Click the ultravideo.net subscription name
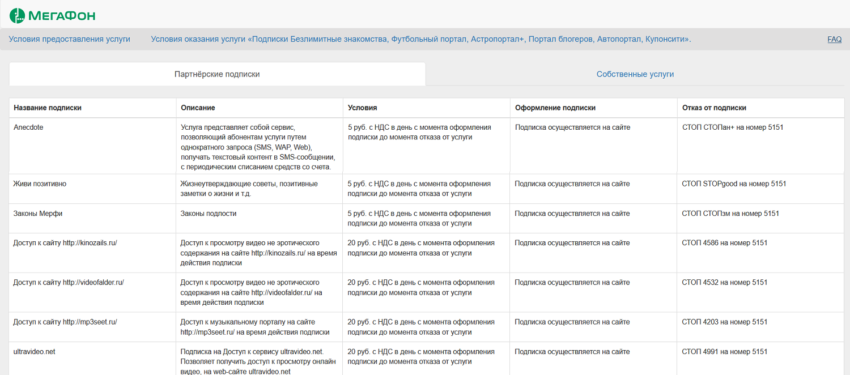 [33, 351]
